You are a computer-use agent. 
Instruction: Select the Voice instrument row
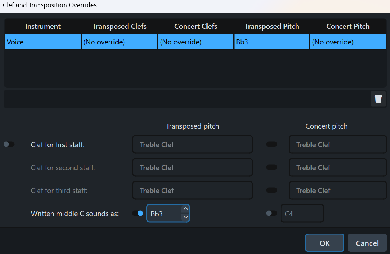click(43, 42)
